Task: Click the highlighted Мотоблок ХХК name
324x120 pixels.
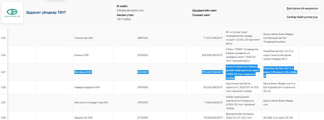Action: pyautogui.click(x=83, y=72)
